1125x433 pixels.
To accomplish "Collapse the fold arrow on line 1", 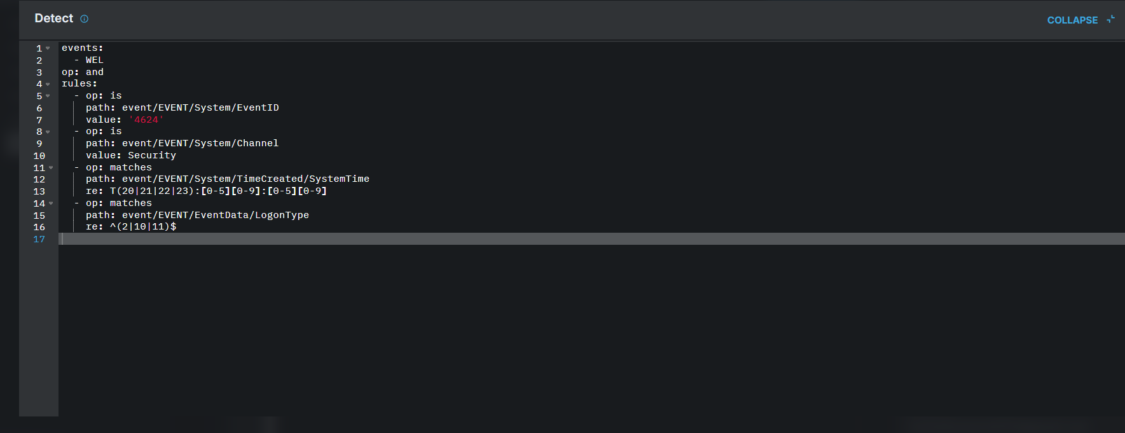I will click(x=48, y=48).
